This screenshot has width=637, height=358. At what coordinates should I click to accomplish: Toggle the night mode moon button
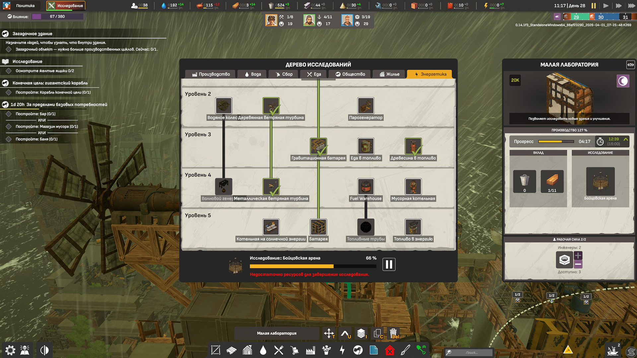(623, 81)
